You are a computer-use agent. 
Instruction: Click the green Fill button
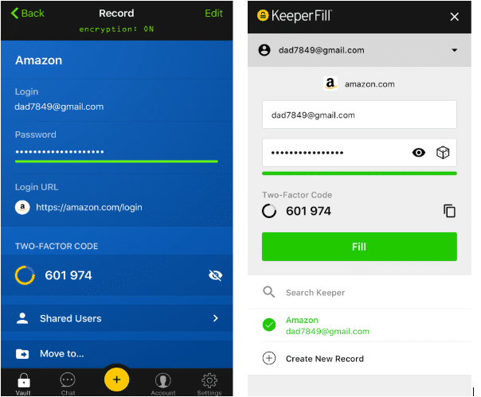(359, 247)
